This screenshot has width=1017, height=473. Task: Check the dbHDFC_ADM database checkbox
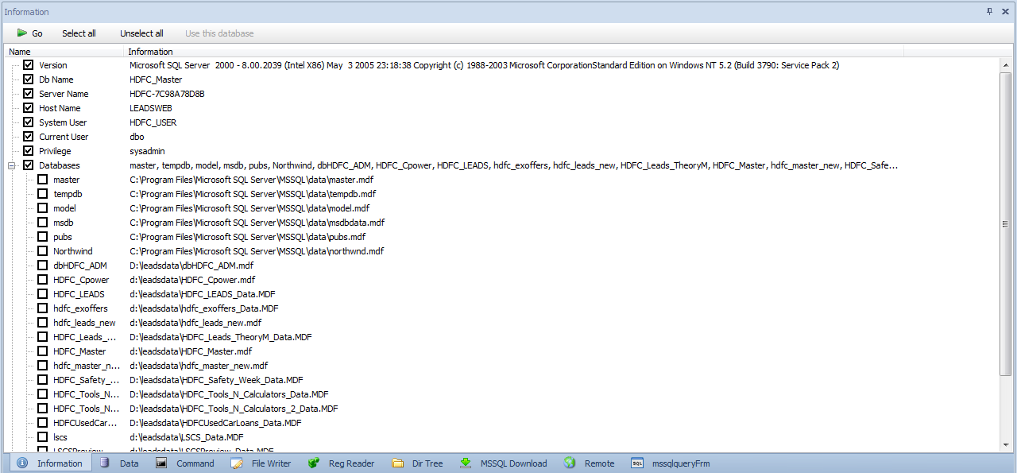[43, 266]
